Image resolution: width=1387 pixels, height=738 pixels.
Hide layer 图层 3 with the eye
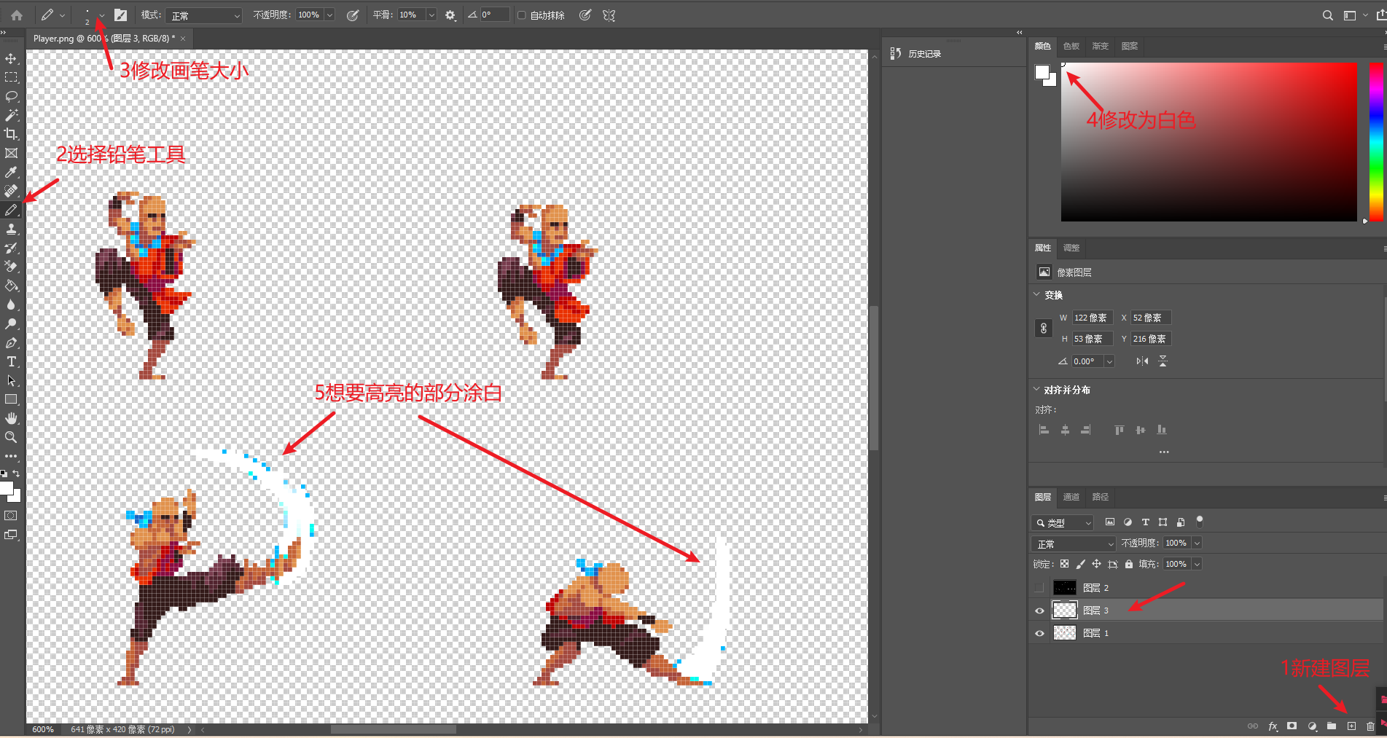coord(1039,611)
